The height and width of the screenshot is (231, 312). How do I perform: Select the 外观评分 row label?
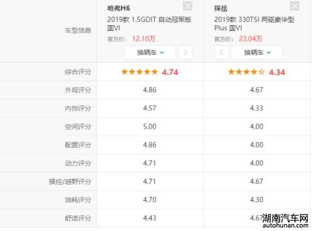pyautogui.click(x=78, y=90)
